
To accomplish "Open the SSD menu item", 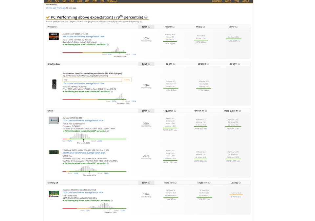I will [x=64, y=1].
